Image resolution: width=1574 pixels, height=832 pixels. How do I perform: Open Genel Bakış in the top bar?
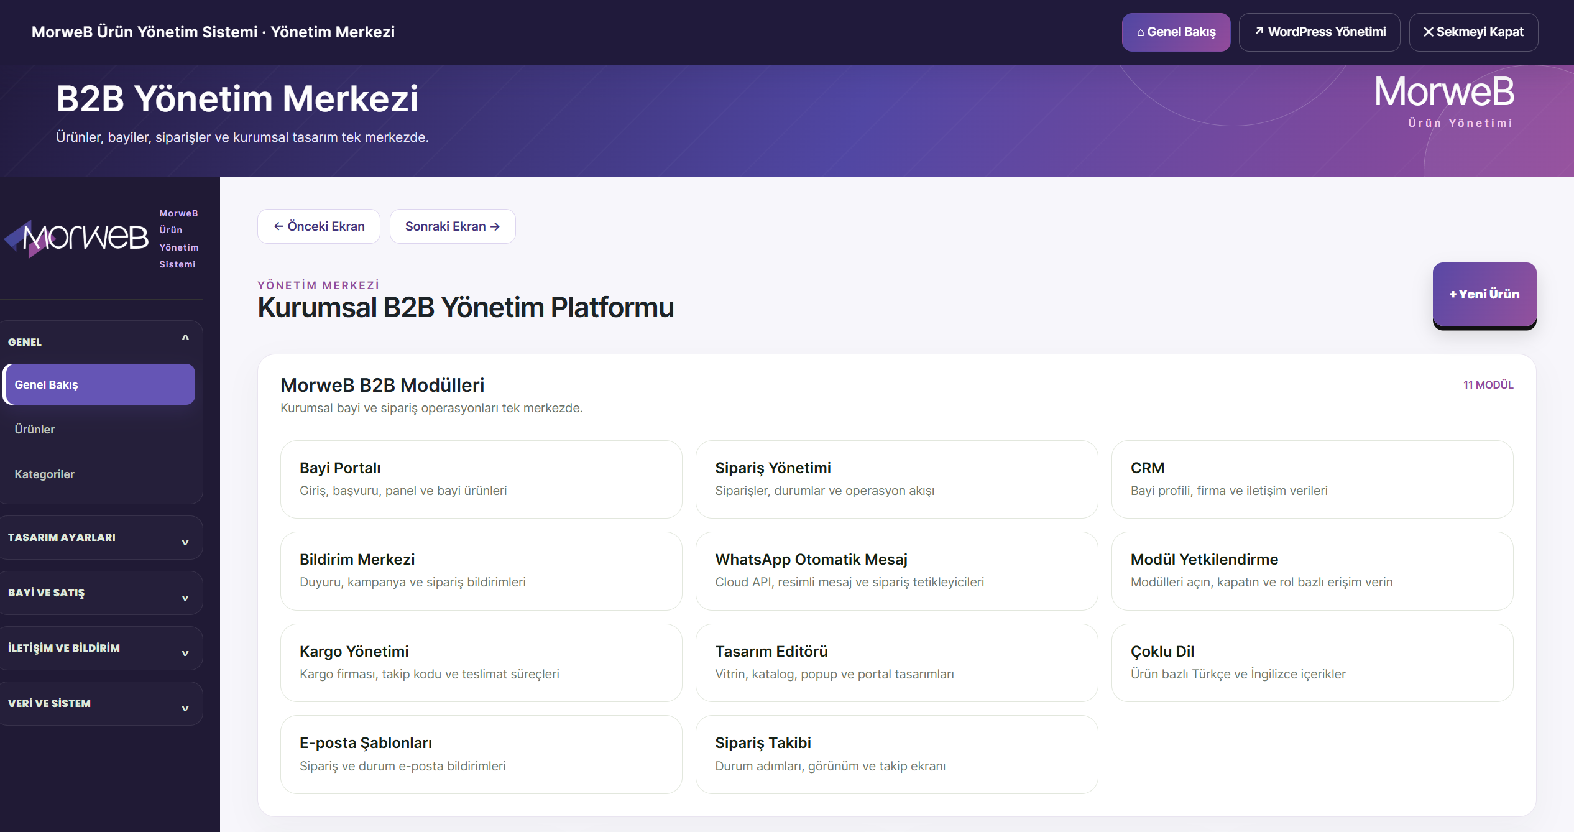point(1176,32)
